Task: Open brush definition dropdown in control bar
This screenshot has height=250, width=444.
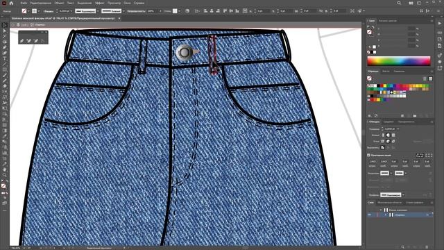Action: [123, 11]
